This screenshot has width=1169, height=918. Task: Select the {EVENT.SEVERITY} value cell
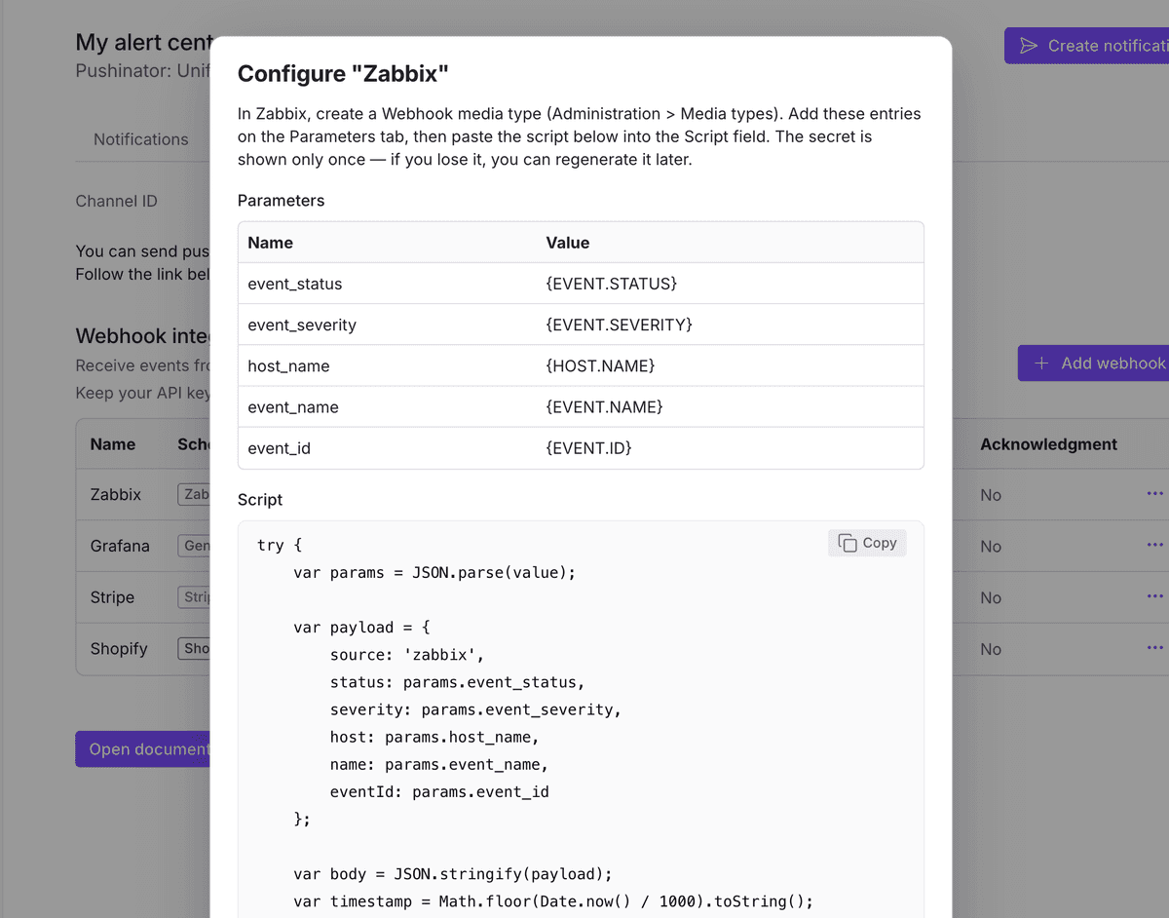[x=730, y=325]
